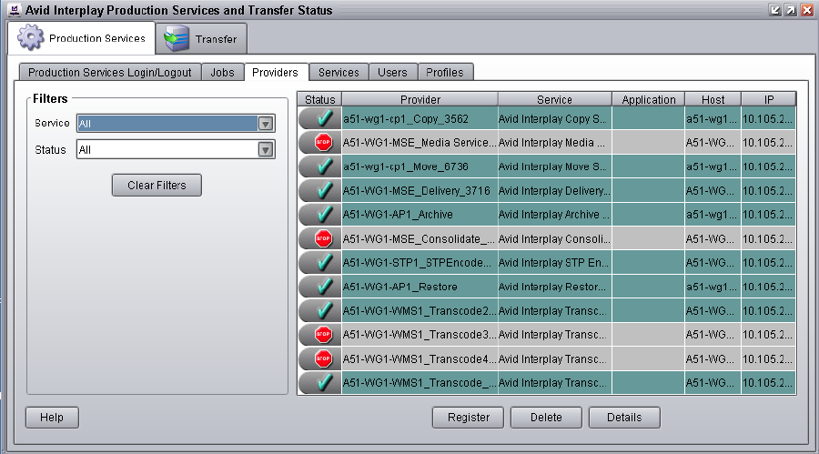Click the IP cell in the Transcode4 row
Image resolution: width=819 pixels, height=454 pixels.
click(768, 358)
